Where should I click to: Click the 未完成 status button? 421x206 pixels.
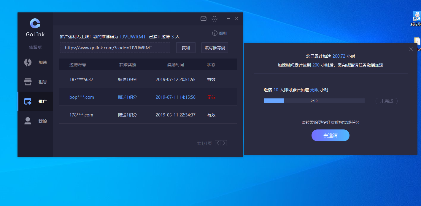387,101
